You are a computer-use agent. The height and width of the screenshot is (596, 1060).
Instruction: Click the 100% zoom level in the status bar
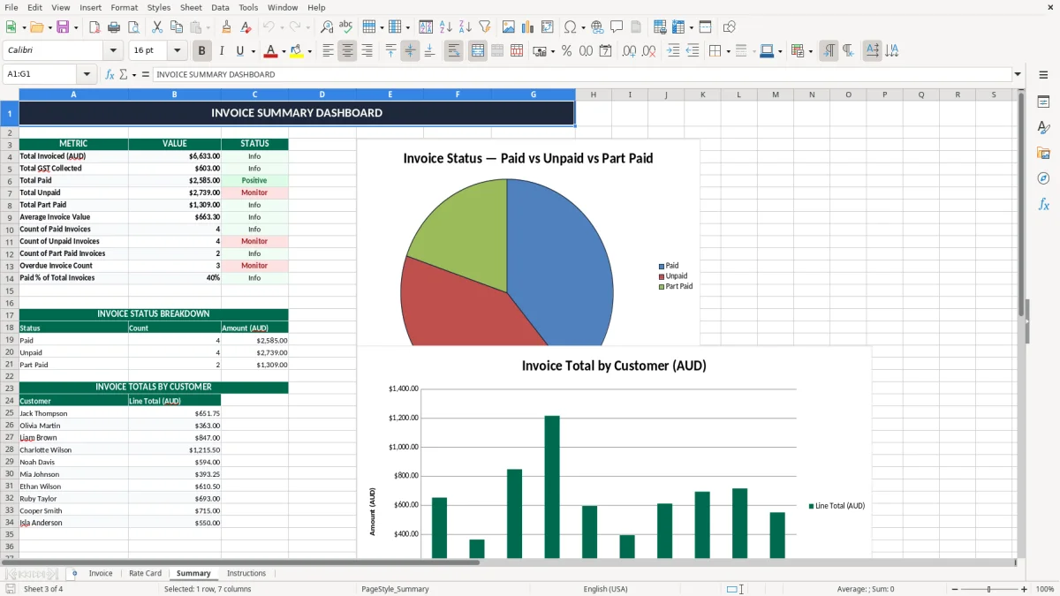tap(1045, 589)
